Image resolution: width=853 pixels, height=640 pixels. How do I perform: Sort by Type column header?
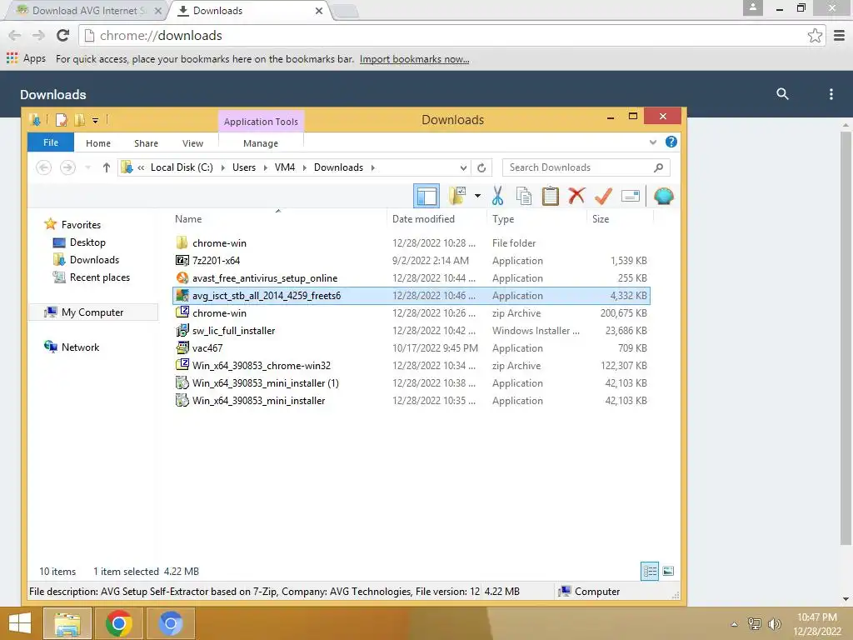(x=502, y=219)
